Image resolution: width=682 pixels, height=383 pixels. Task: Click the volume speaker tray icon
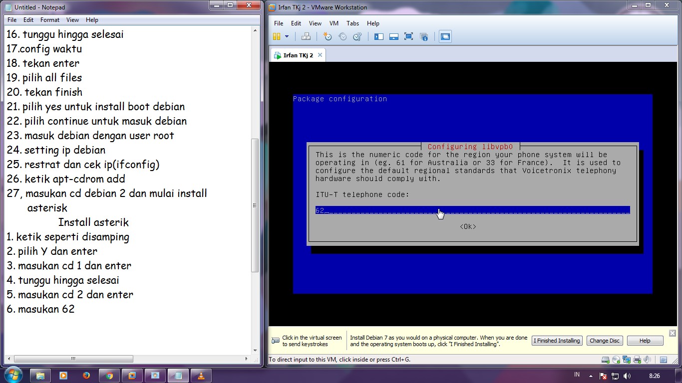tap(627, 376)
